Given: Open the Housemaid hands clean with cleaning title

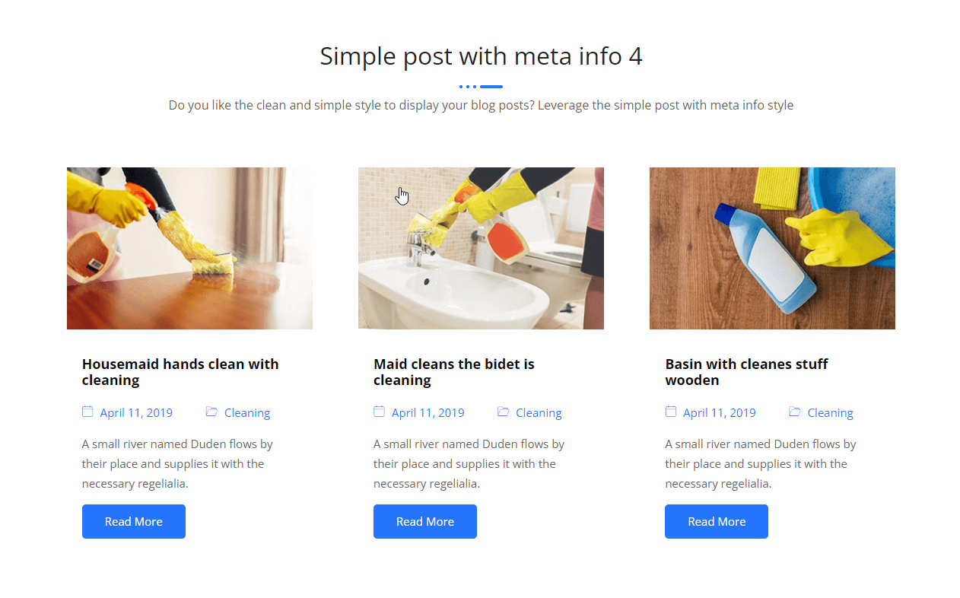Looking at the screenshot, I should 180,372.
